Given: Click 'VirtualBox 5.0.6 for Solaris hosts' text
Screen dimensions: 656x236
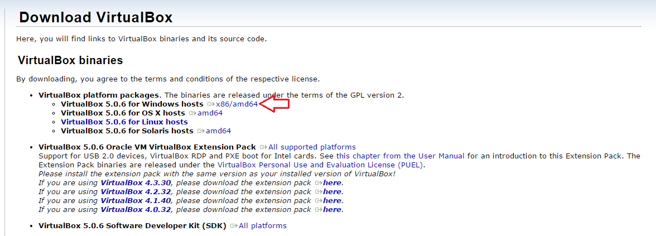Looking at the screenshot, I should tap(127, 131).
